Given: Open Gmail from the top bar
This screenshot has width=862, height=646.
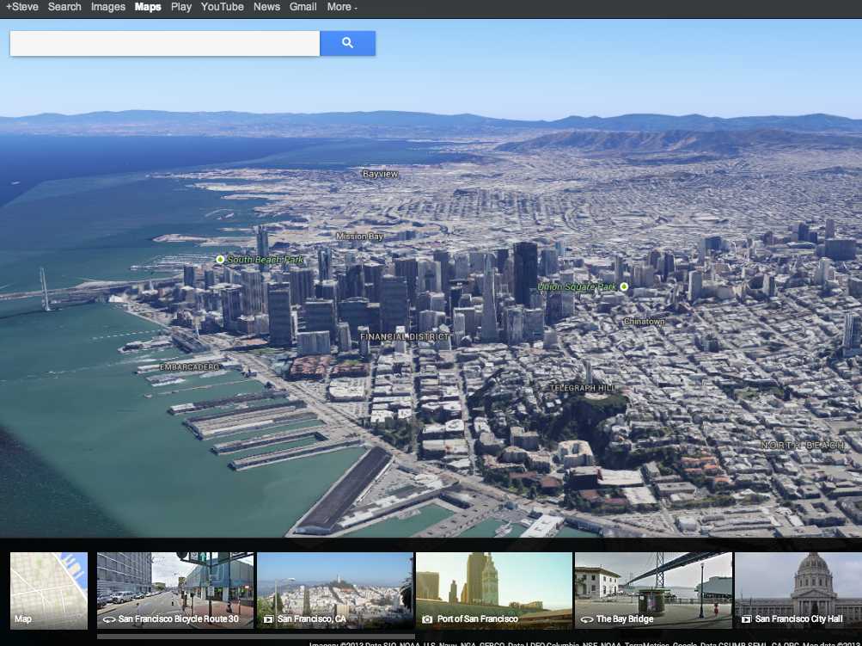Looking at the screenshot, I should [303, 7].
